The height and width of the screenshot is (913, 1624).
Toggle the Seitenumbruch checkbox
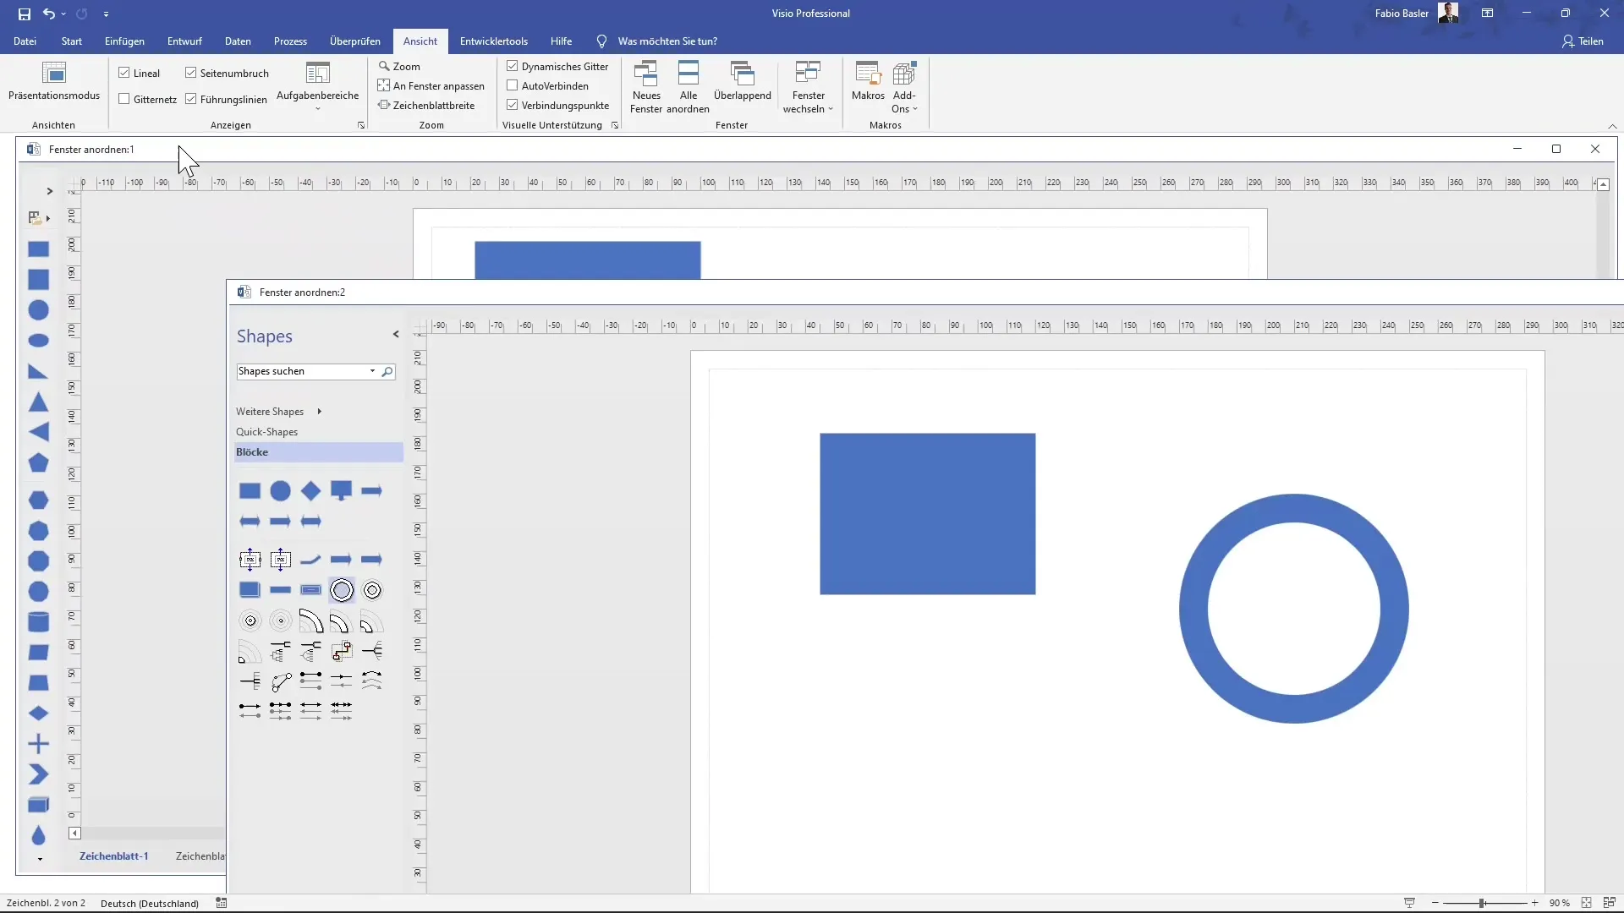click(191, 73)
